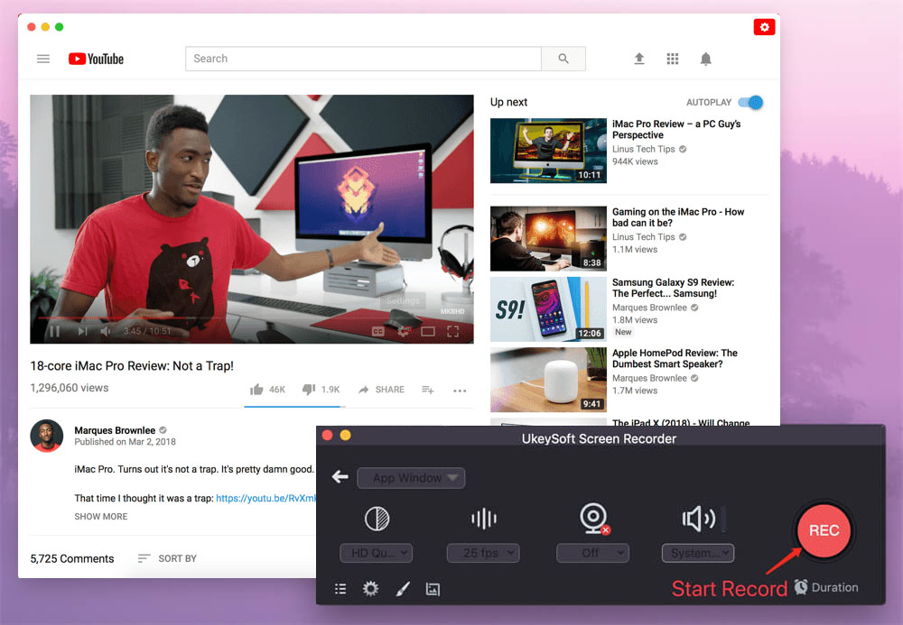Open the youtu.be link in the description
Viewport: 903px width, 625px height.
click(266, 498)
